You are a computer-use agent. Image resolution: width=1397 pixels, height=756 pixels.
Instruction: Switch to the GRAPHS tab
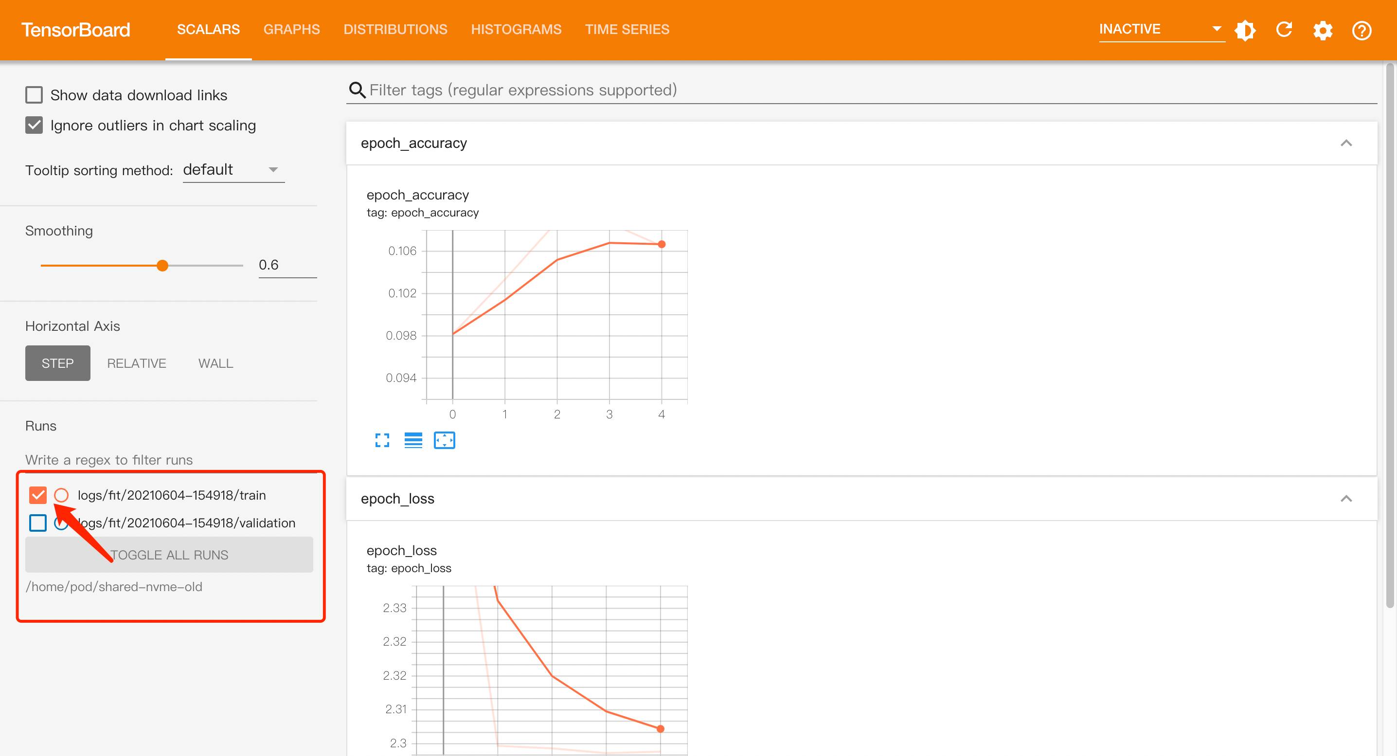292,29
